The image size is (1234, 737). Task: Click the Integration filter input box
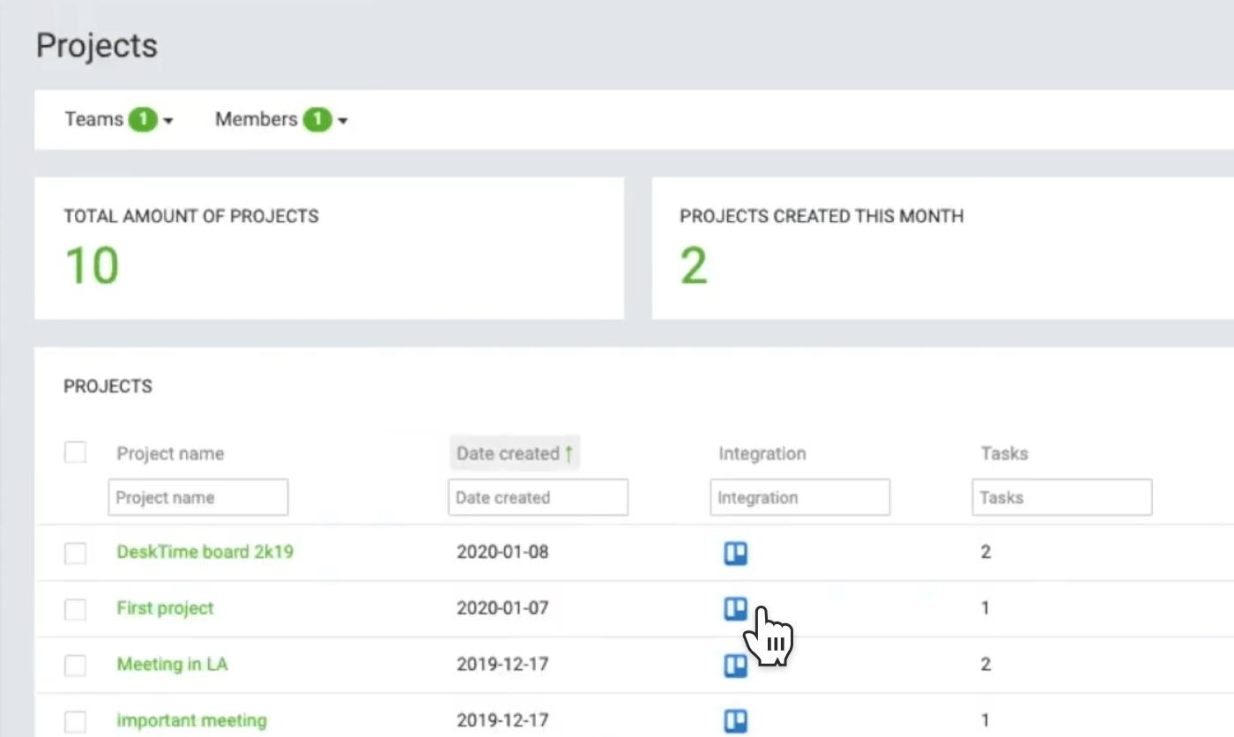tap(799, 496)
